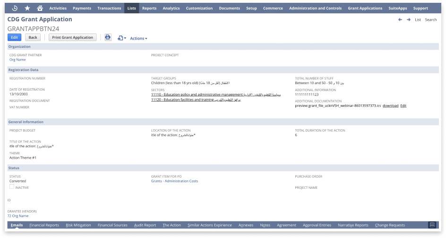Viewport: 446px width, 238px height.
Task: Click the Print Grant Application button
Action: (x=72, y=37)
